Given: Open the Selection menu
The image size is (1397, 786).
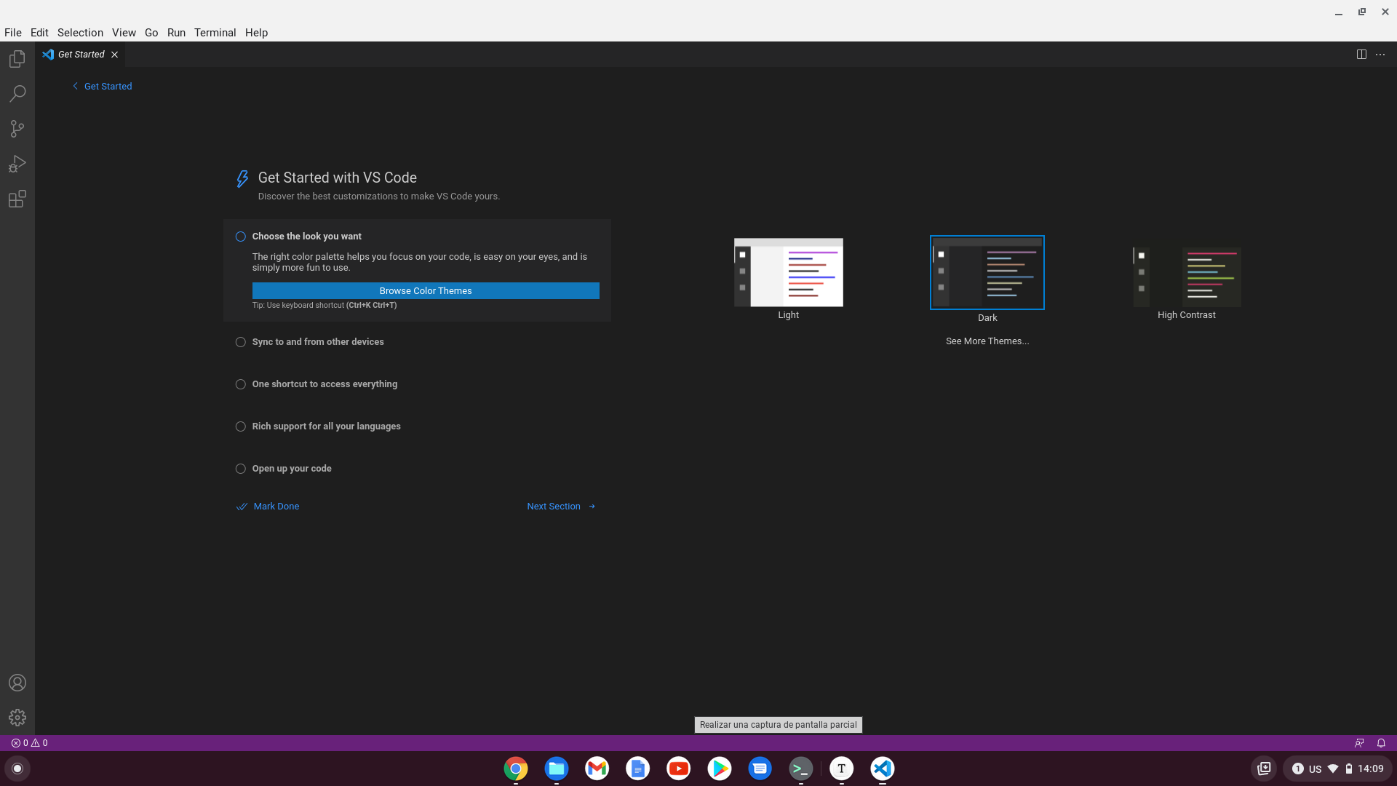Looking at the screenshot, I should 80,33.
